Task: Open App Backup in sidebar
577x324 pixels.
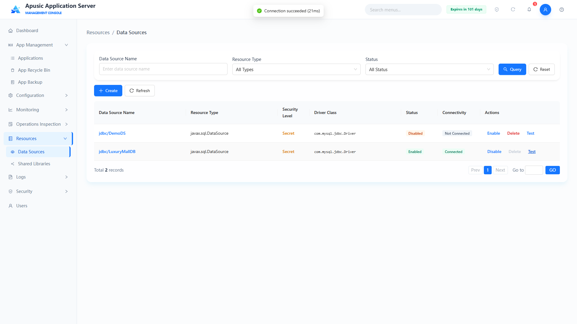Action: tap(38, 82)
